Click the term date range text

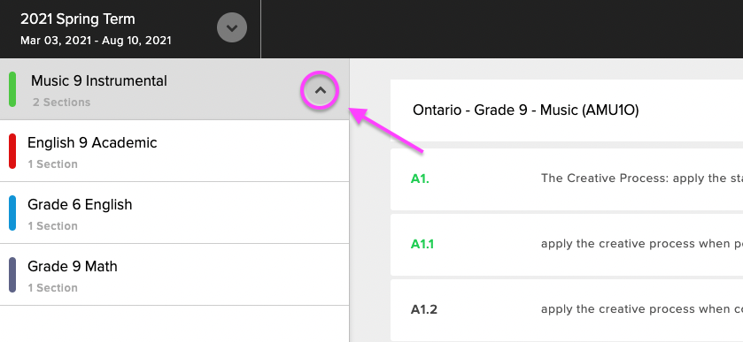[96, 41]
